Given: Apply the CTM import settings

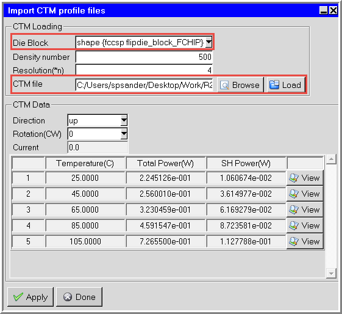Looking at the screenshot, I should click(x=30, y=297).
